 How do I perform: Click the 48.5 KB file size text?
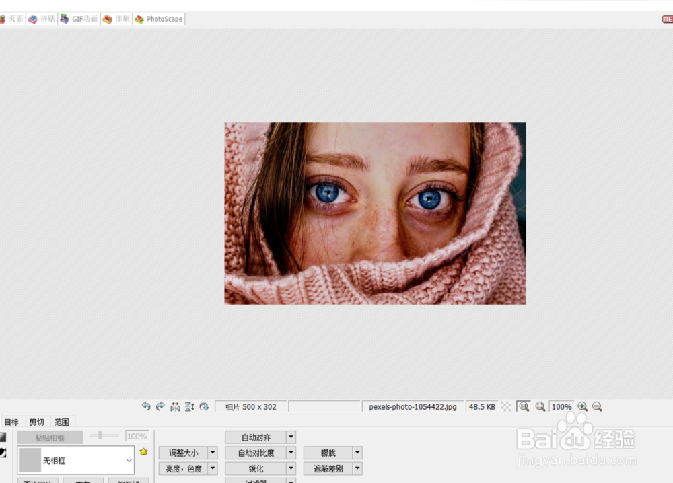(x=482, y=406)
